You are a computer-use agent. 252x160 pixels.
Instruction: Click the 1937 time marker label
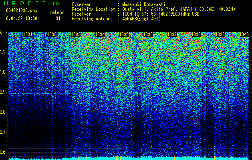point(172,34)
